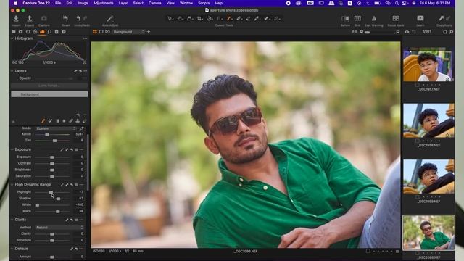The width and height of the screenshot is (464, 261).
Task: Click the macOS Spotlight search icon
Action: 397,3
